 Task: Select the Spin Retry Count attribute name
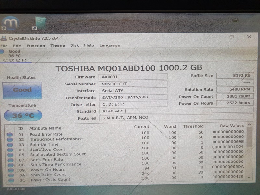[48, 175]
